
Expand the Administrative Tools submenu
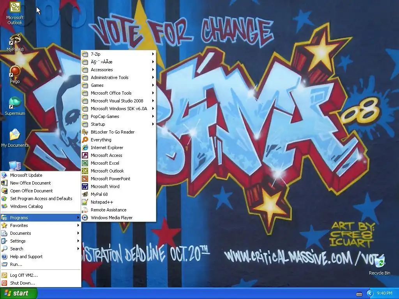pos(118,77)
